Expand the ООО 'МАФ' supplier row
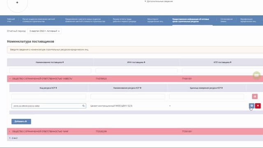263x148 pixels. [x=9, y=132]
